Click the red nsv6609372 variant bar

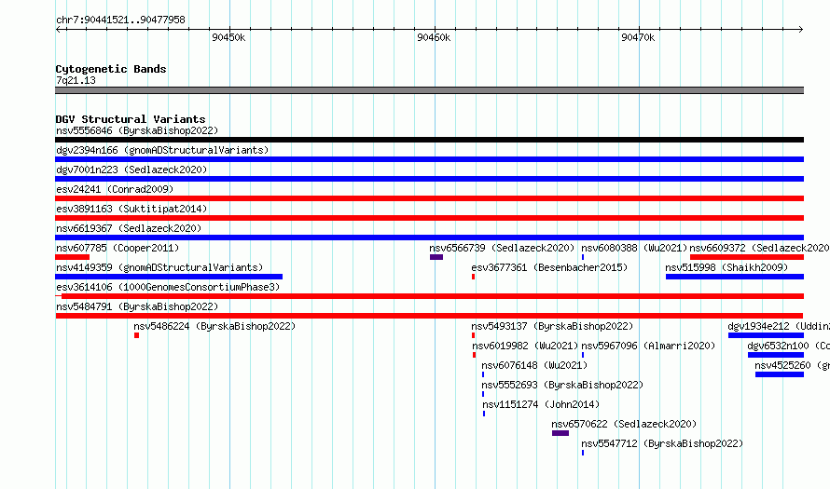pyautogui.click(x=747, y=257)
